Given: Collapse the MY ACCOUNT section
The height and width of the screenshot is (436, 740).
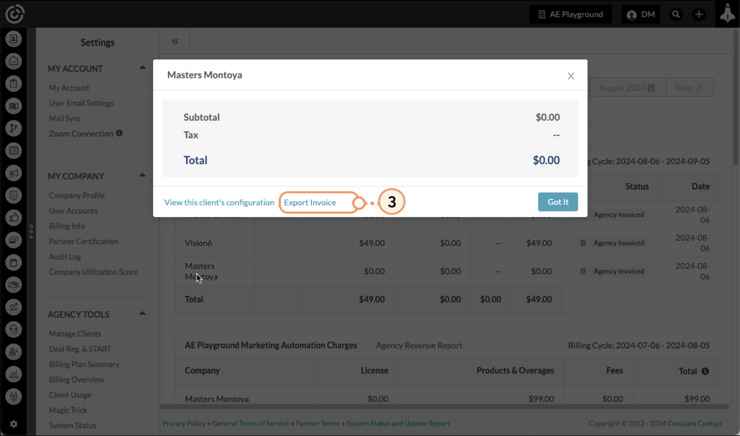Looking at the screenshot, I should 142,68.
